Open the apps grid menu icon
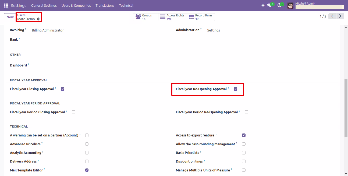The height and width of the screenshot is (176, 348). point(6,5)
